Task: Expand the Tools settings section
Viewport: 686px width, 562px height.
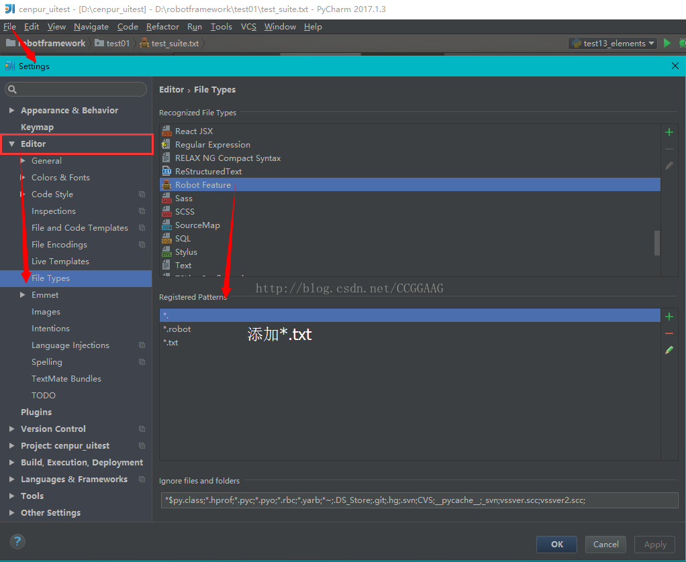Action: point(12,496)
